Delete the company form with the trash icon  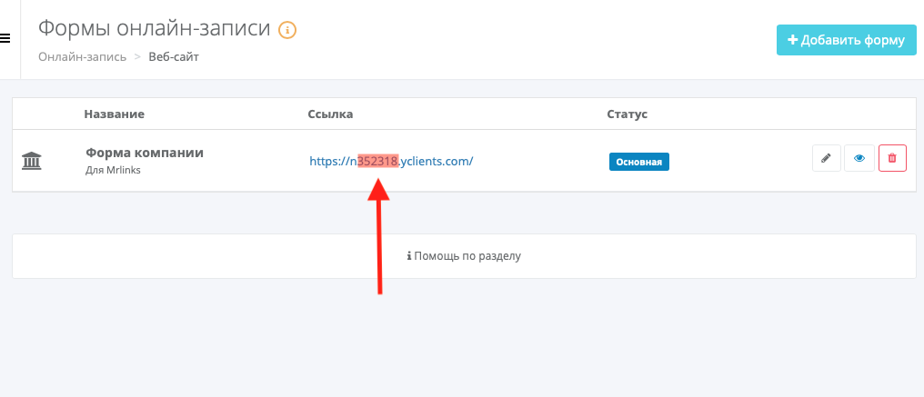click(x=892, y=158)
